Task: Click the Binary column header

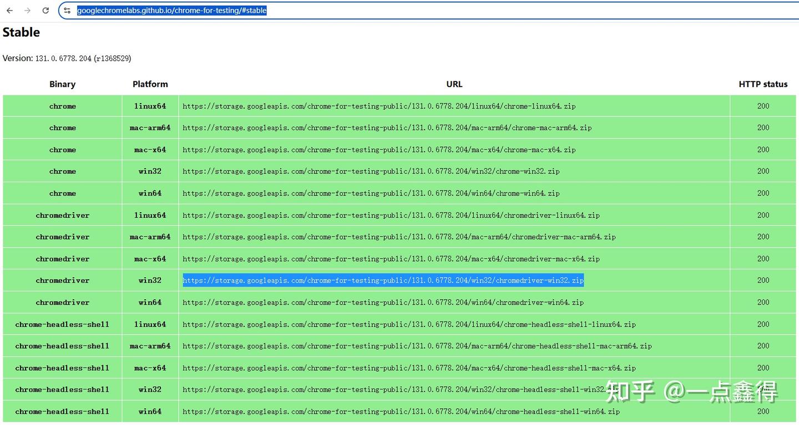Action: [62, 84]
